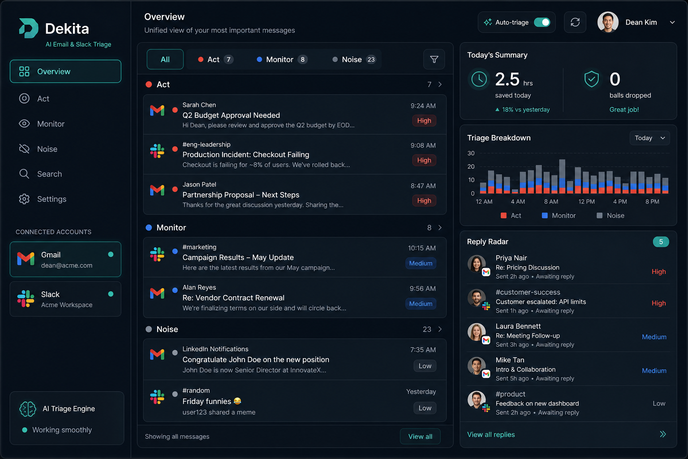The image size is (688, 459).
Task: Click Slack icon on Campaign Results message
Action: (x=157, y=254)
